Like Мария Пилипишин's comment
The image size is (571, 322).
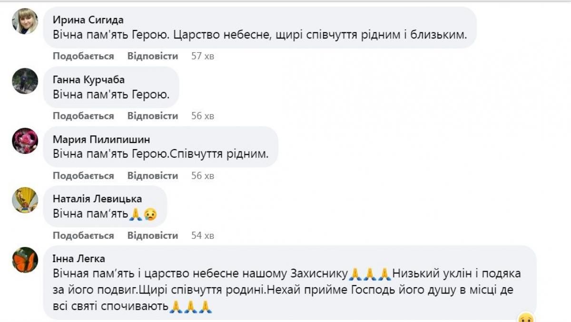click(x=83, y=176)
